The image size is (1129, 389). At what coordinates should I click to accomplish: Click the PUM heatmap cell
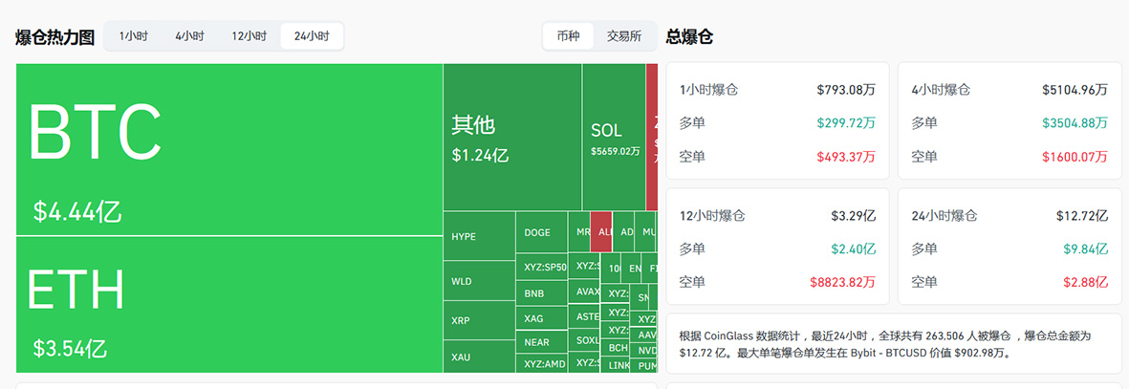(643, 366)
